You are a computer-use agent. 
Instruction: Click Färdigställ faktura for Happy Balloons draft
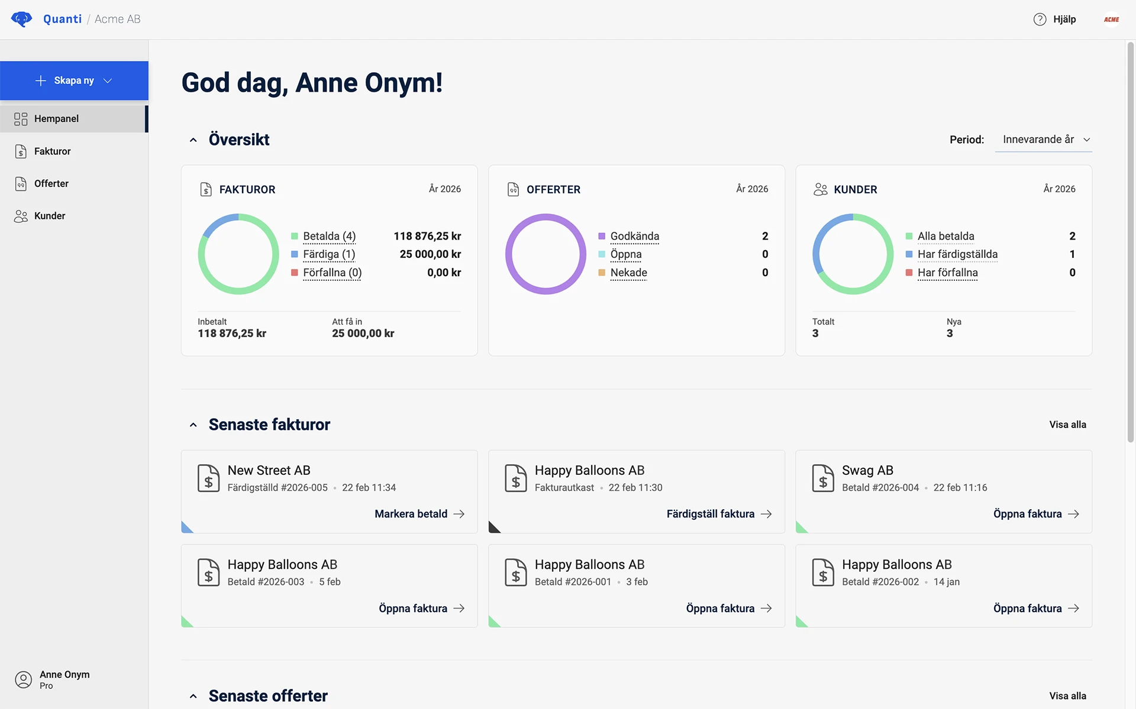pos(710,513)
